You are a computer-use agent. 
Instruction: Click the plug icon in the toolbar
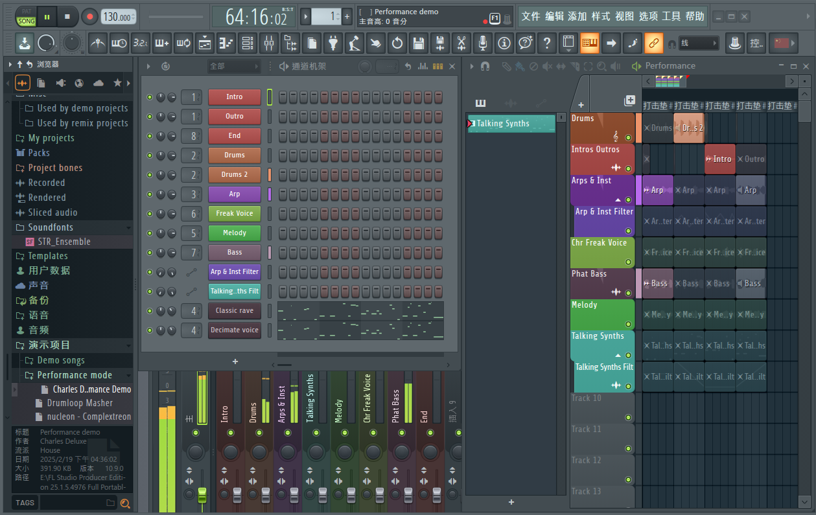click(333, 43)
